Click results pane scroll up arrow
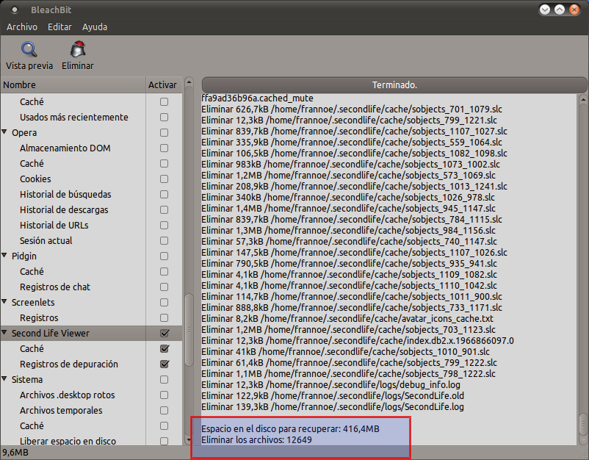This screenshot has height=460, width=589. click(x=583, y=100)
